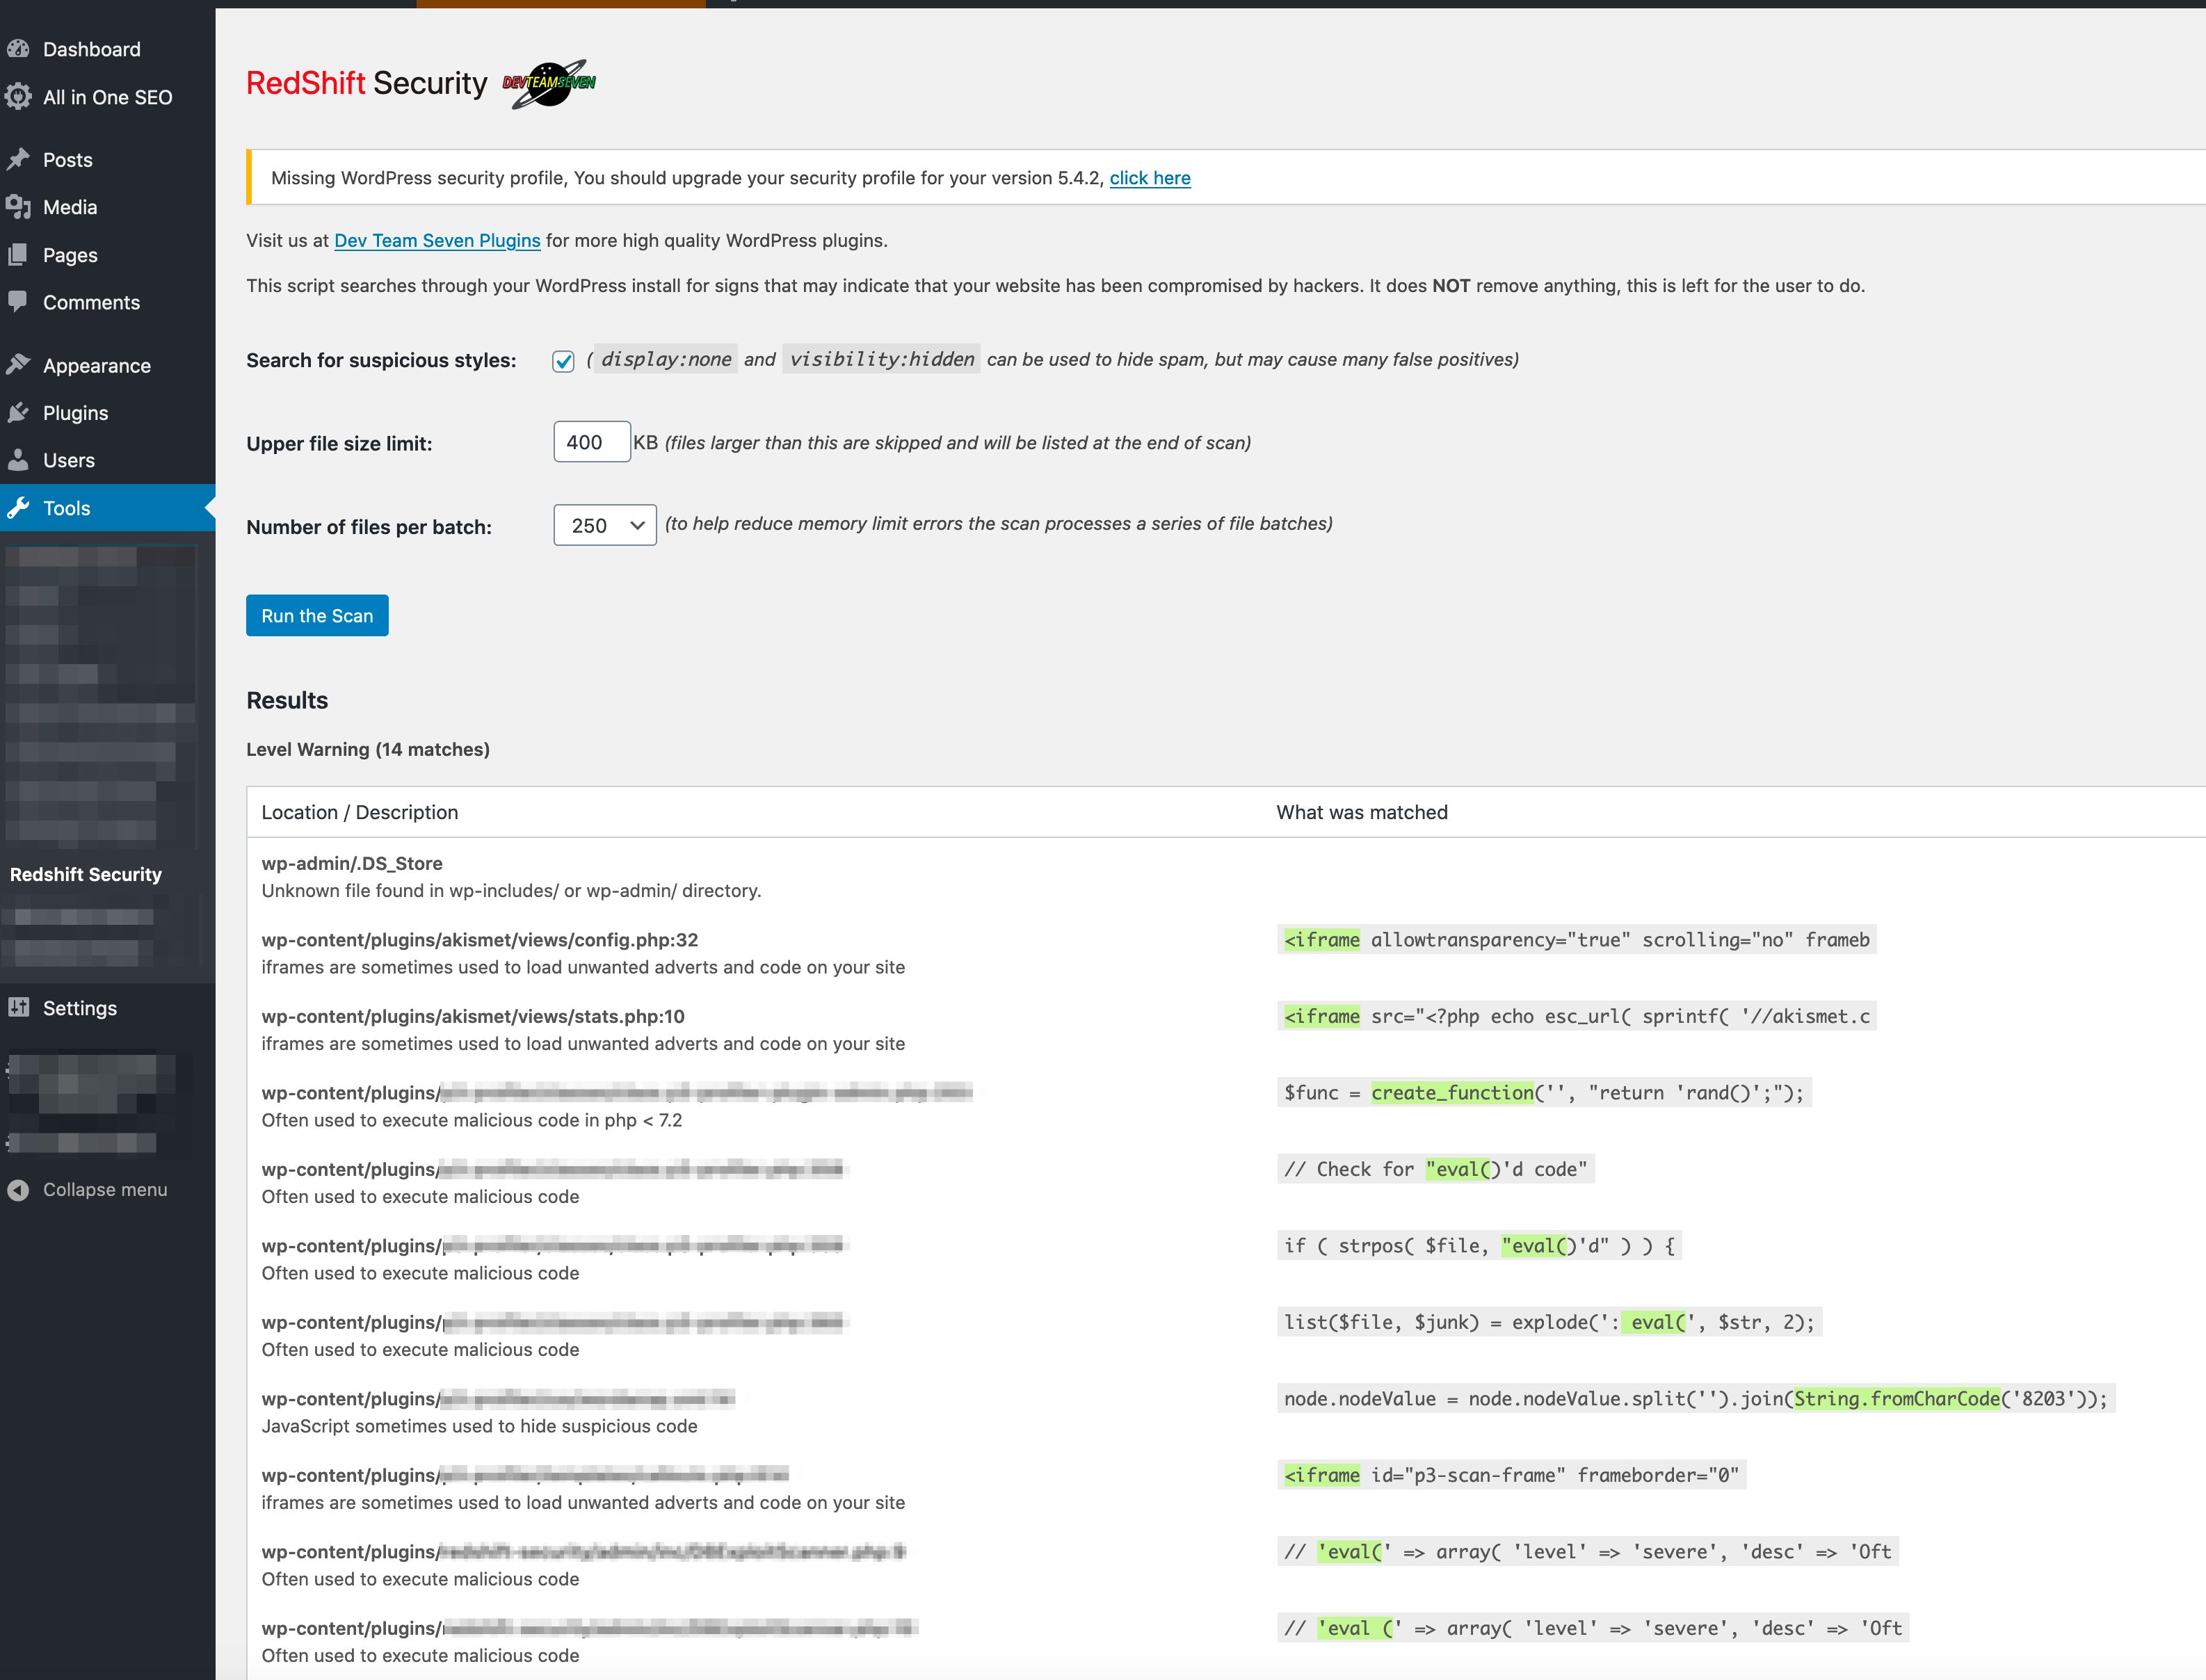Click the Plugins plug icon
Screen dimensions: 2206x1680
point(19,413)
